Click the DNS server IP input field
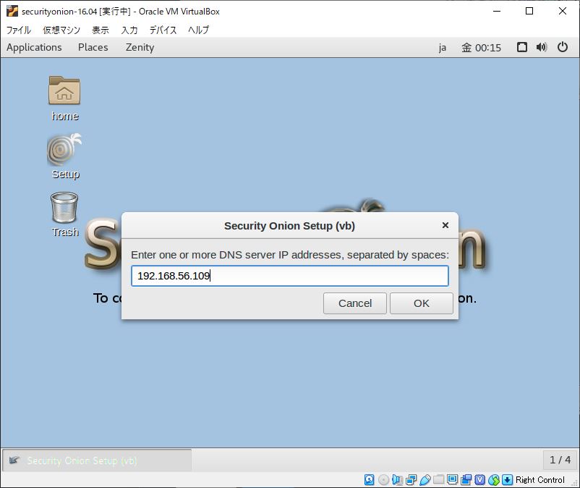Viewport: 580px width, 488px height. click(x=290, y=276)
